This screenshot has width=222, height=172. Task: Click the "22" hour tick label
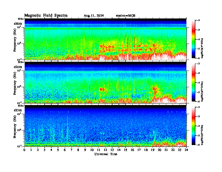point(173,150)
